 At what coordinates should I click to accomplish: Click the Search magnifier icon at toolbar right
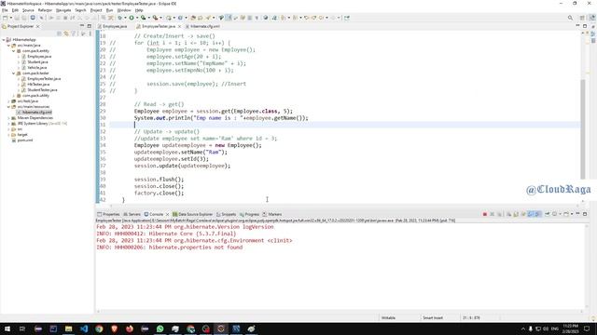570,18
